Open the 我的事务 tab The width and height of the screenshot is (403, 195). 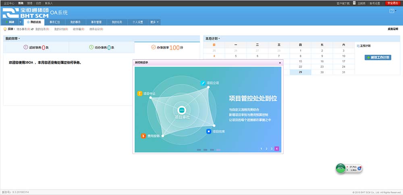[76, 22]
